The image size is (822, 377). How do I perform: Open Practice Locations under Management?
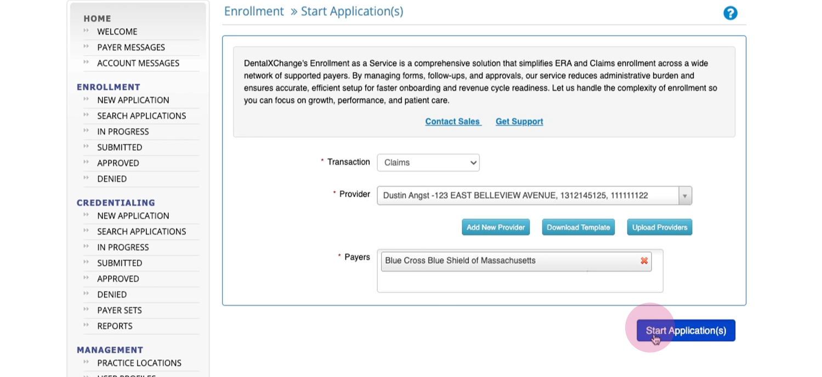tap(139, 363)
